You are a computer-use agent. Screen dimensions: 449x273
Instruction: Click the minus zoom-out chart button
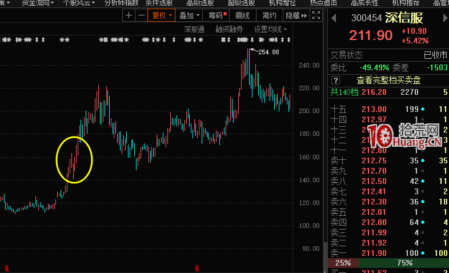(141, 15)
